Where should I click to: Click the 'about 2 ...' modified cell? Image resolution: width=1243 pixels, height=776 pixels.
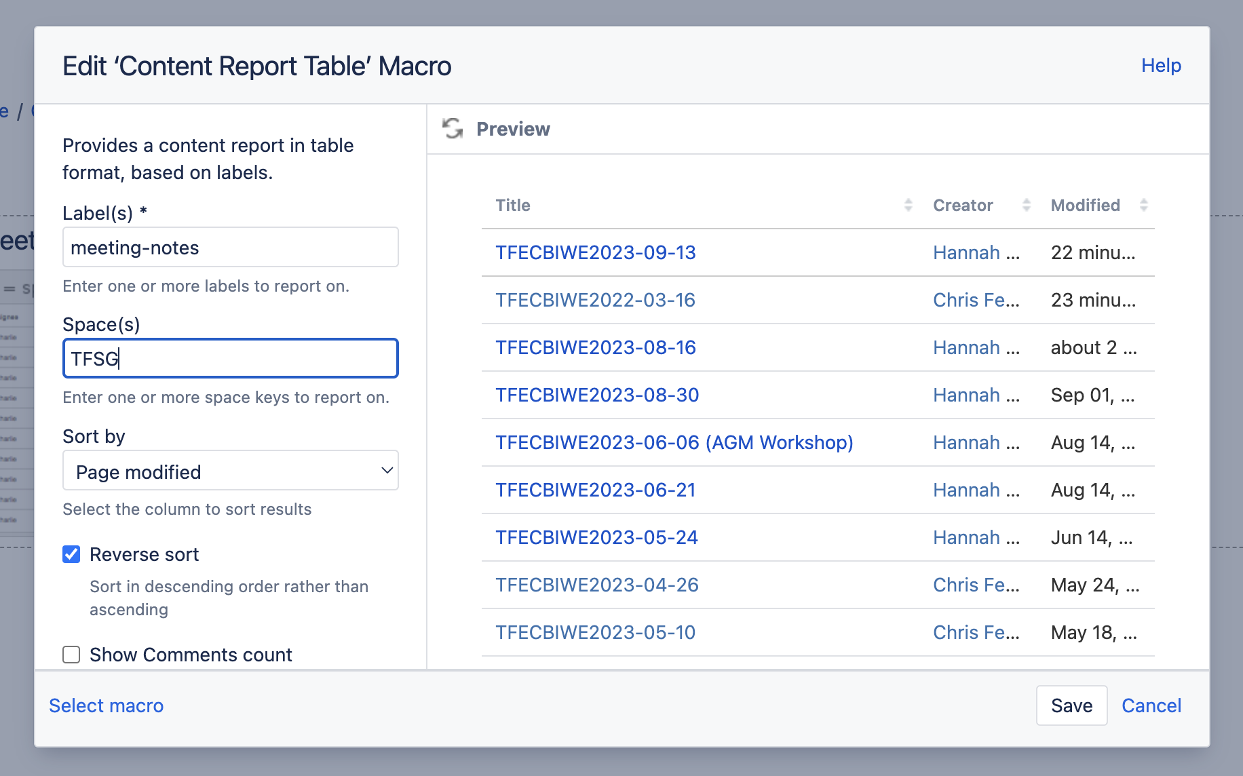(1094, 347)
